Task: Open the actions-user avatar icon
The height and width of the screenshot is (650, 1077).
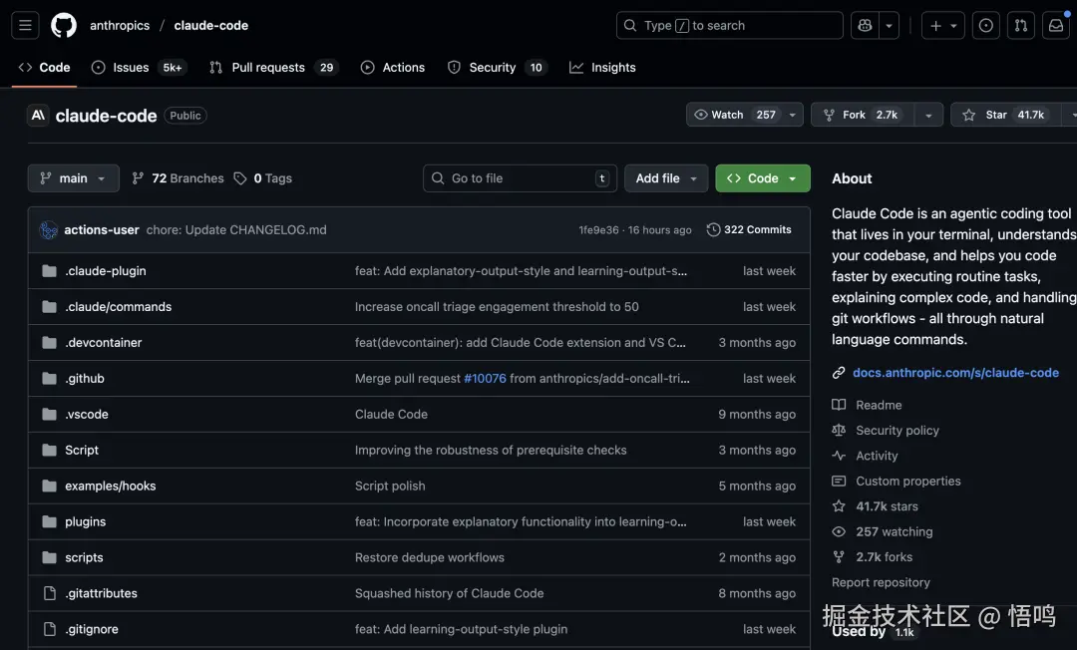Action: [x=48, y=230]
